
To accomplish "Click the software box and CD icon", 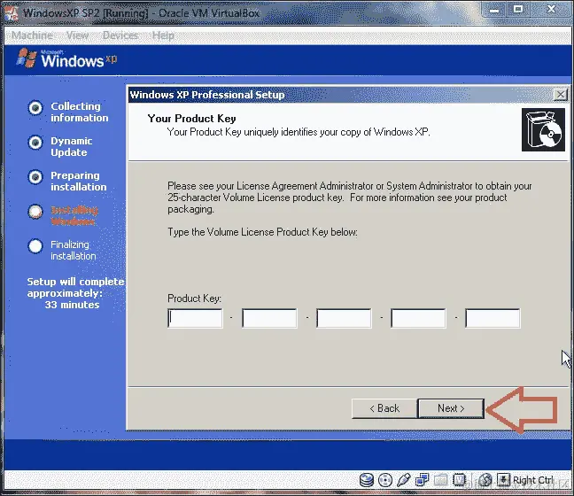I will [543, 130].
